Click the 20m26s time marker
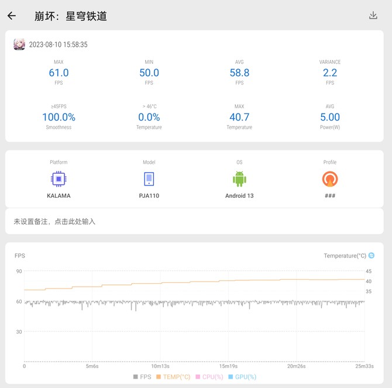The height and width of the screenshot is (388, 392). [x=296, y=366]
